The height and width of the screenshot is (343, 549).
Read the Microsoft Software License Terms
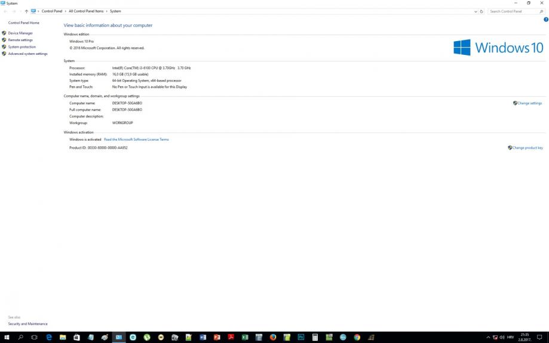[136, 140]
